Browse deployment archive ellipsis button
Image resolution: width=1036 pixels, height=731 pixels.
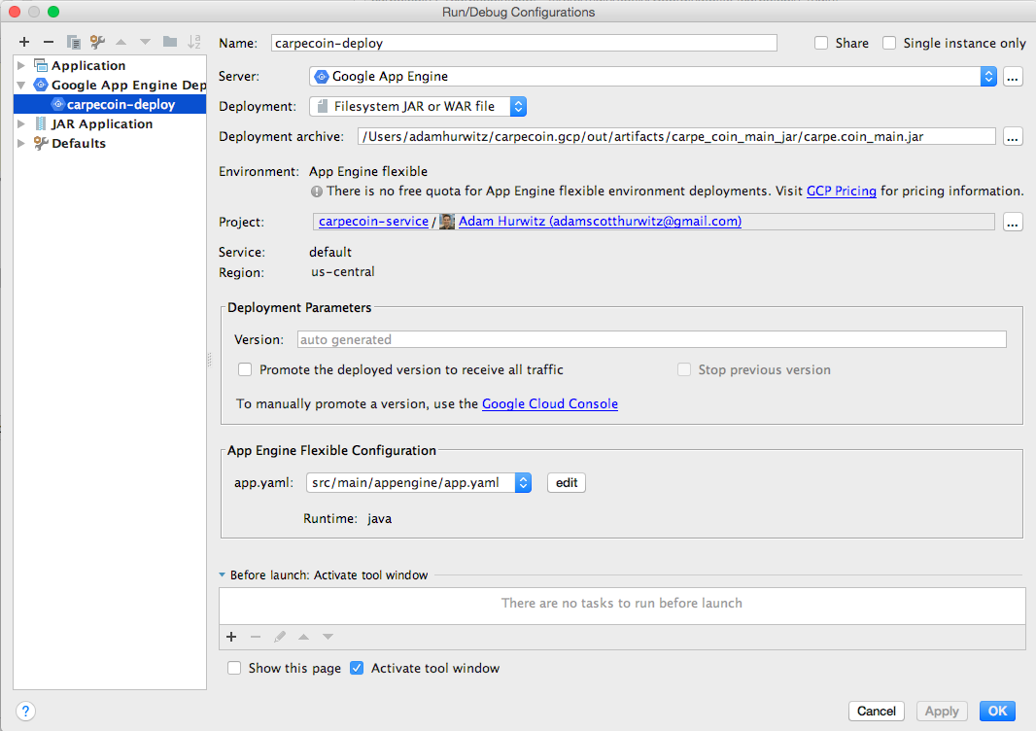1013,137
